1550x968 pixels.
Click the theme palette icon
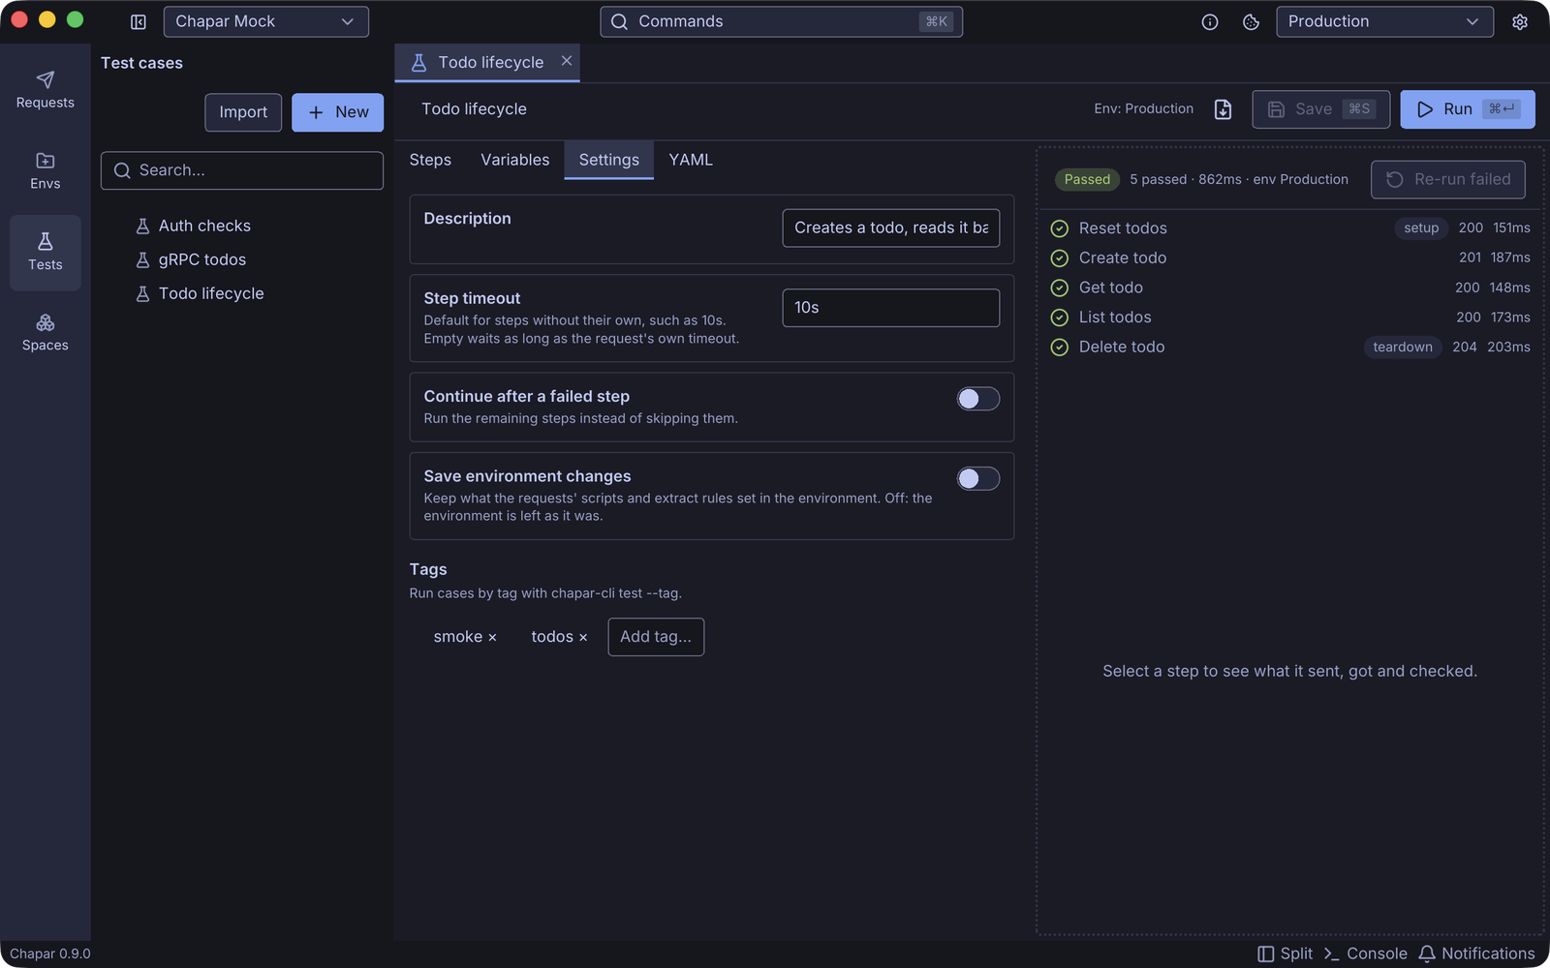[x=1251, y=21]
